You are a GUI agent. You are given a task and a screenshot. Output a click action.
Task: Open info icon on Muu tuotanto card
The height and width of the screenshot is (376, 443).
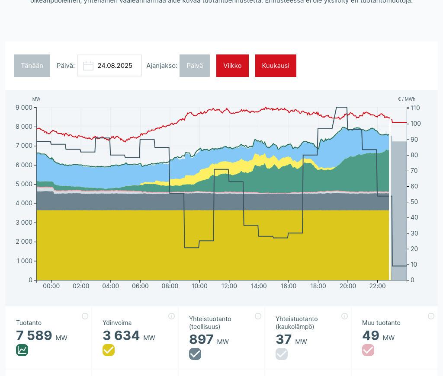431,316
